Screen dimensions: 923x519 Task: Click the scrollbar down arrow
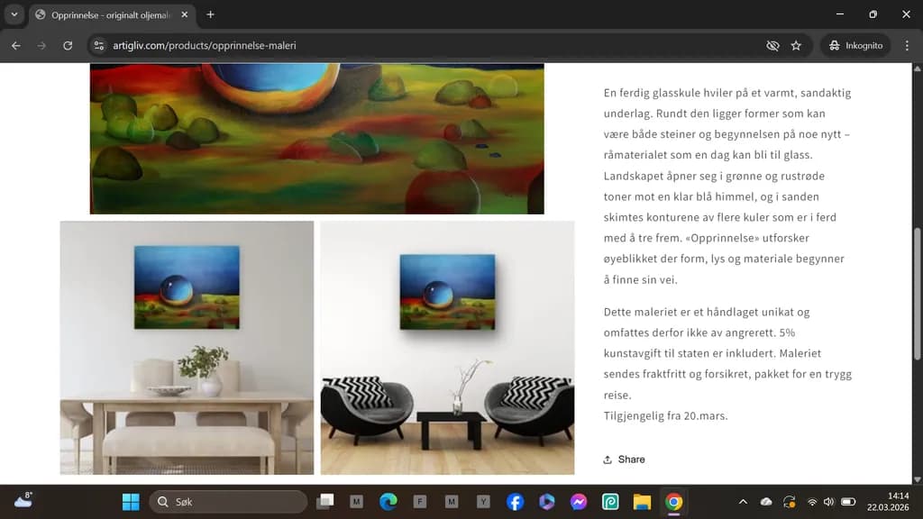[917, 479]
